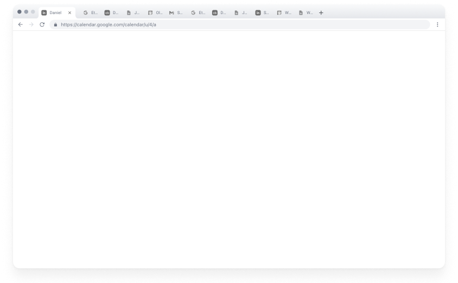Switch to the Ol... tab
The width and height of the screenshot is (458, 283).
tap(155, 12)
